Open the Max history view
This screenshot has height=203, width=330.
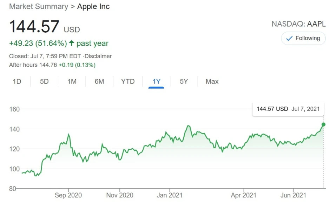click(x=211, y=81)
